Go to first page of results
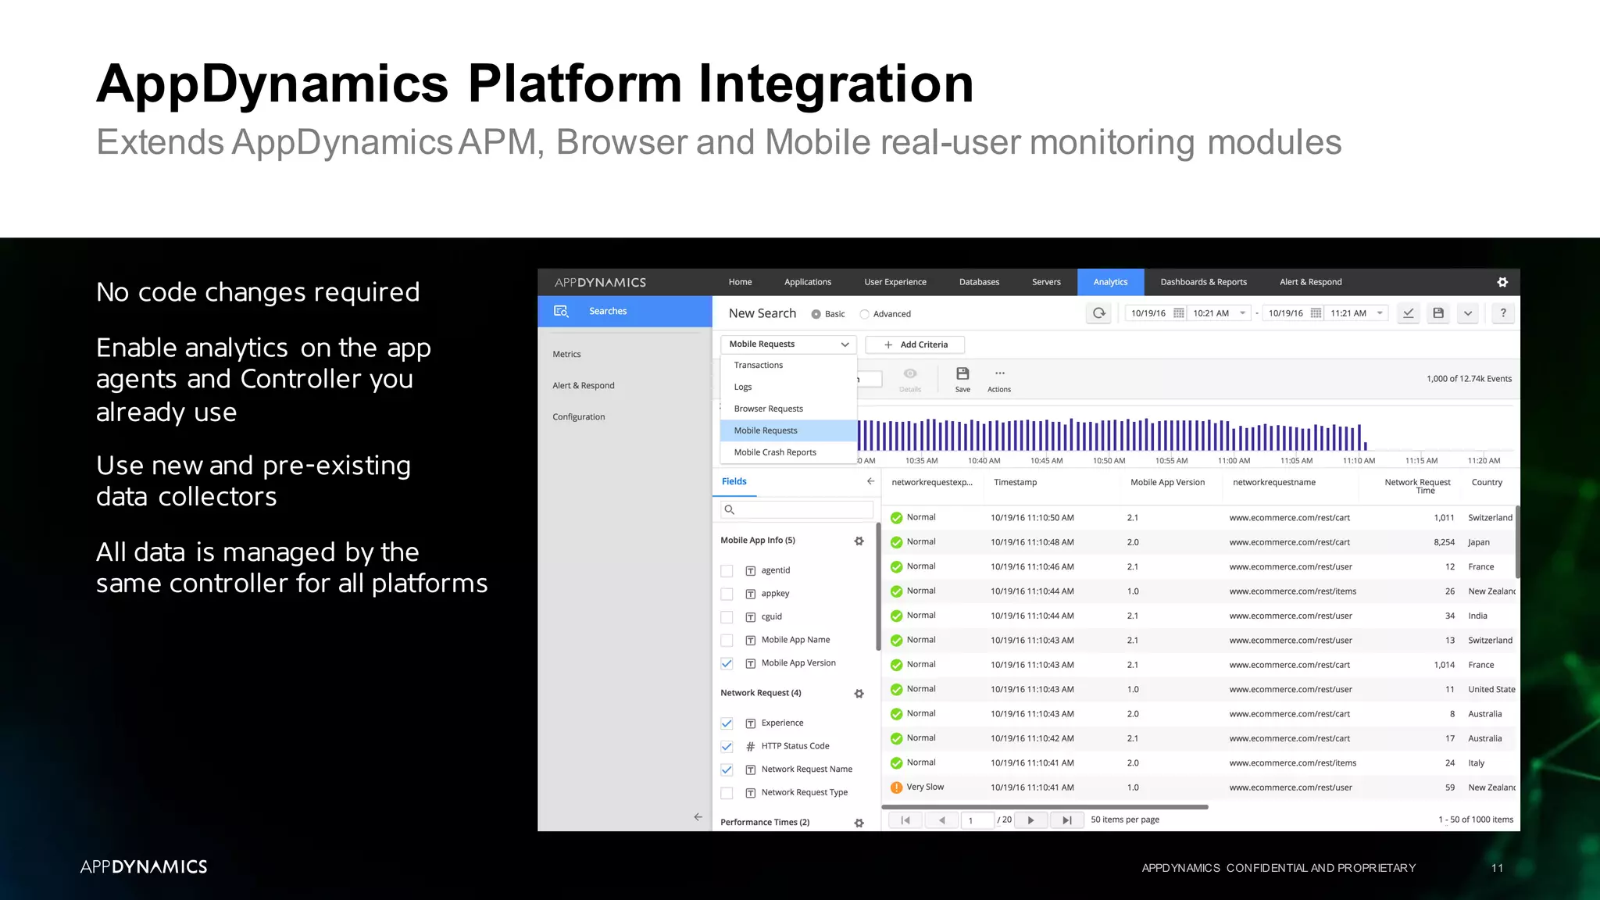The image size is (1600, 900). 905,820
